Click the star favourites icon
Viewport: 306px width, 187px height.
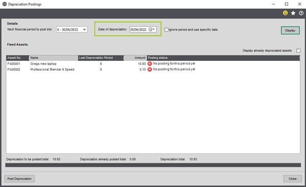(x=293, y=13)
